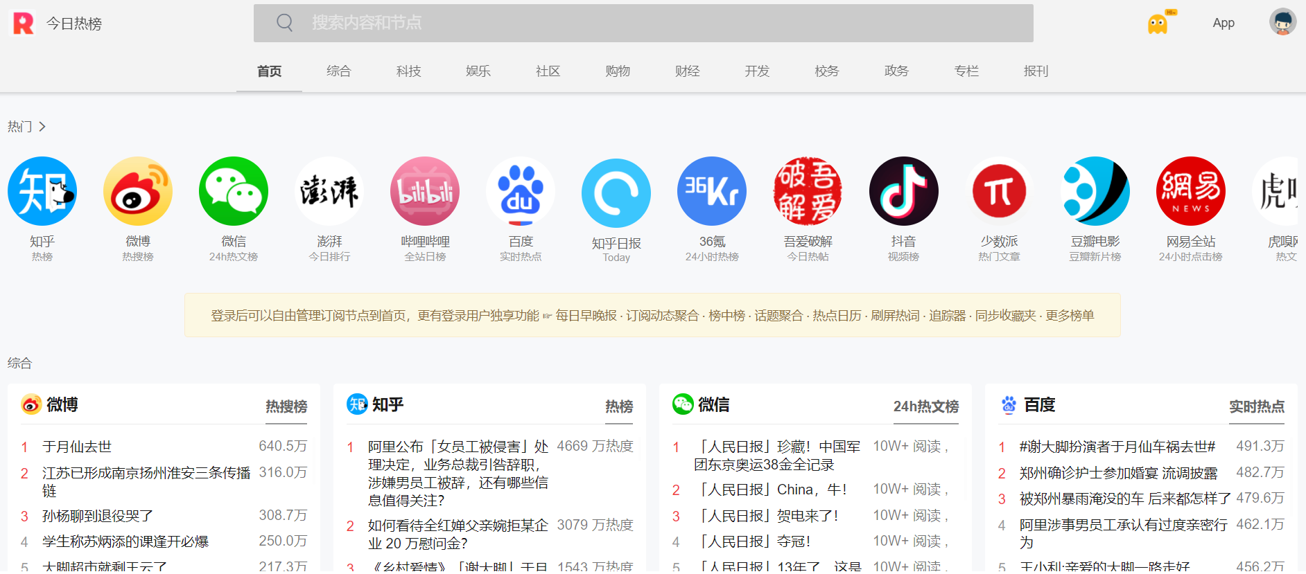Open the 微博 热搜榜 card link

pyautogui.click(x=286, y=406)
